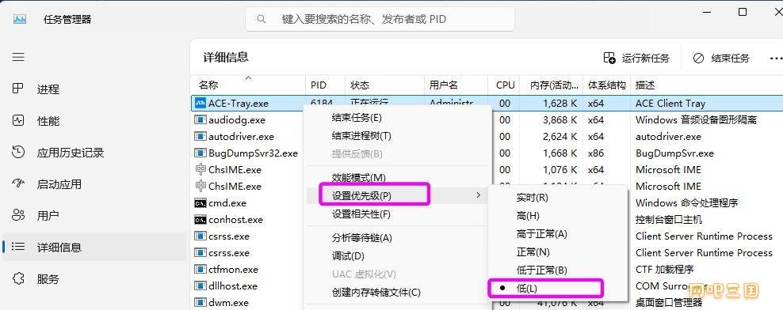Click the App history (应用历史记录) icon
Image resolution: width=783 pixels, height=310 pixels.
(x=18, y=152)
